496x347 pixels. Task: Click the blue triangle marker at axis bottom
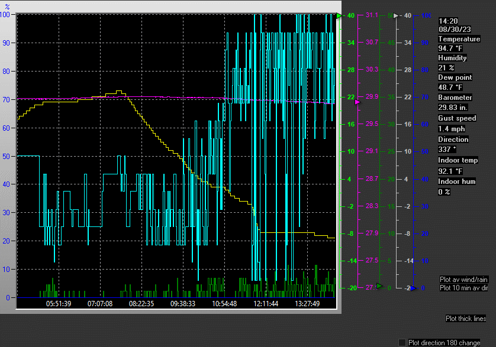coord(414,288)
